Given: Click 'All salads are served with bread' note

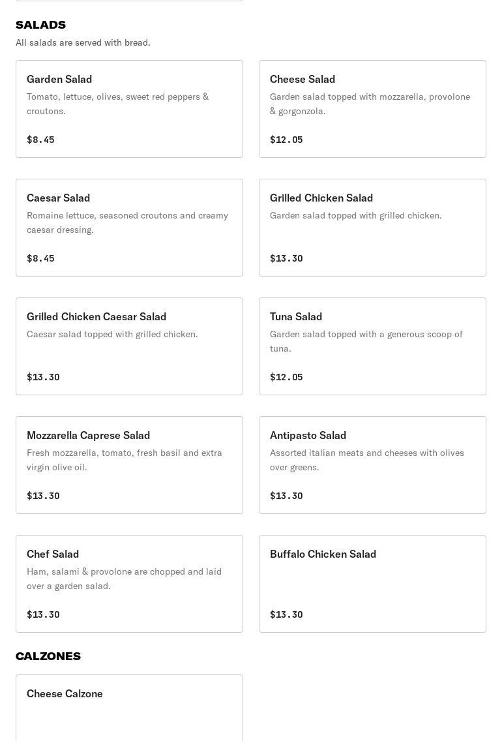Looking at the screenshot, I should (83, 42).
